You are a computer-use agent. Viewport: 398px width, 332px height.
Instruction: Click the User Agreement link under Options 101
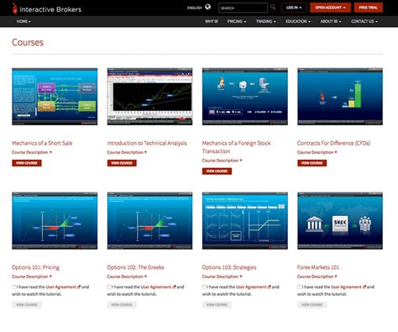pos(61,287)
